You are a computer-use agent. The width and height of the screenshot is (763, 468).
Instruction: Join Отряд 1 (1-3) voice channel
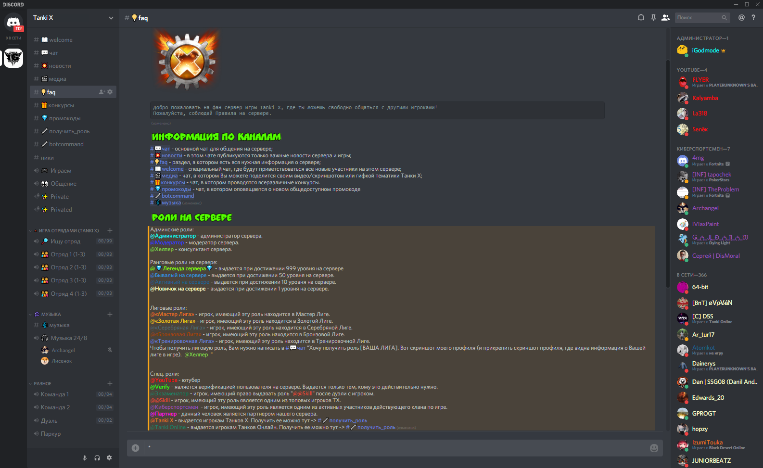tap(73, 254)
